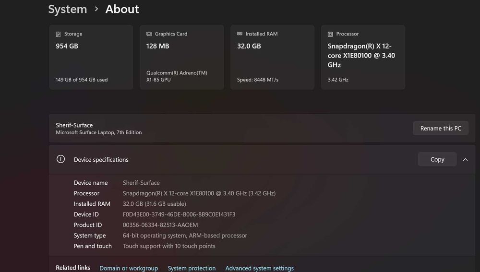The width and height of the screenshot is (480, 272).
Task: Click the Installed RAM icon
Action: click(240, 34)
